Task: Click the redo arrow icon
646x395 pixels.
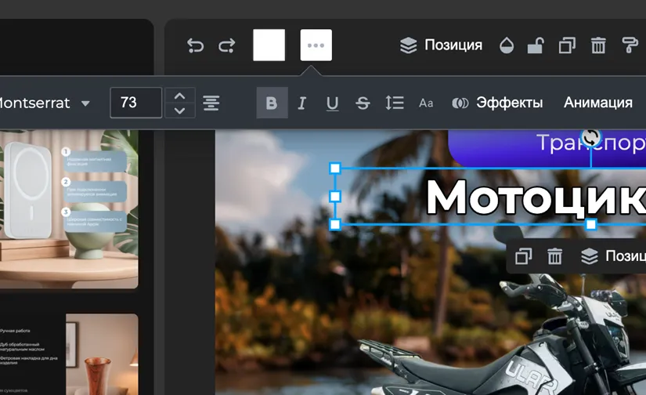Action: tap(227, 45)
